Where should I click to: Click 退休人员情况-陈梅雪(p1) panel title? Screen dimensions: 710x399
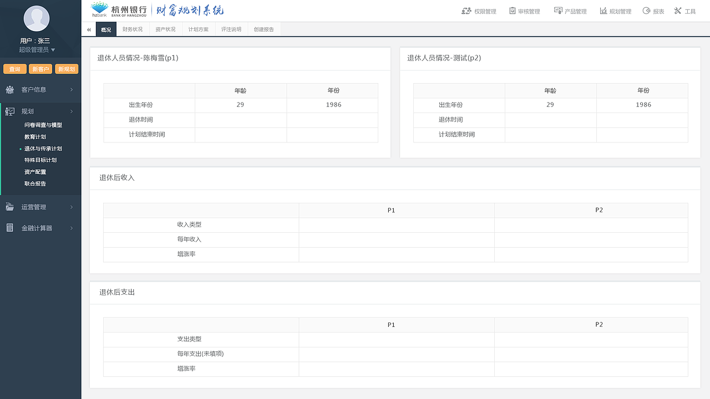click(138, 58)
